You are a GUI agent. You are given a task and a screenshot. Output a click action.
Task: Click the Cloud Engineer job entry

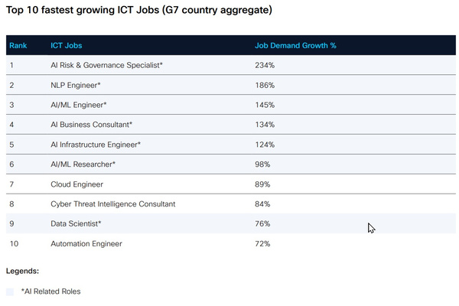[x=76, y=184]
